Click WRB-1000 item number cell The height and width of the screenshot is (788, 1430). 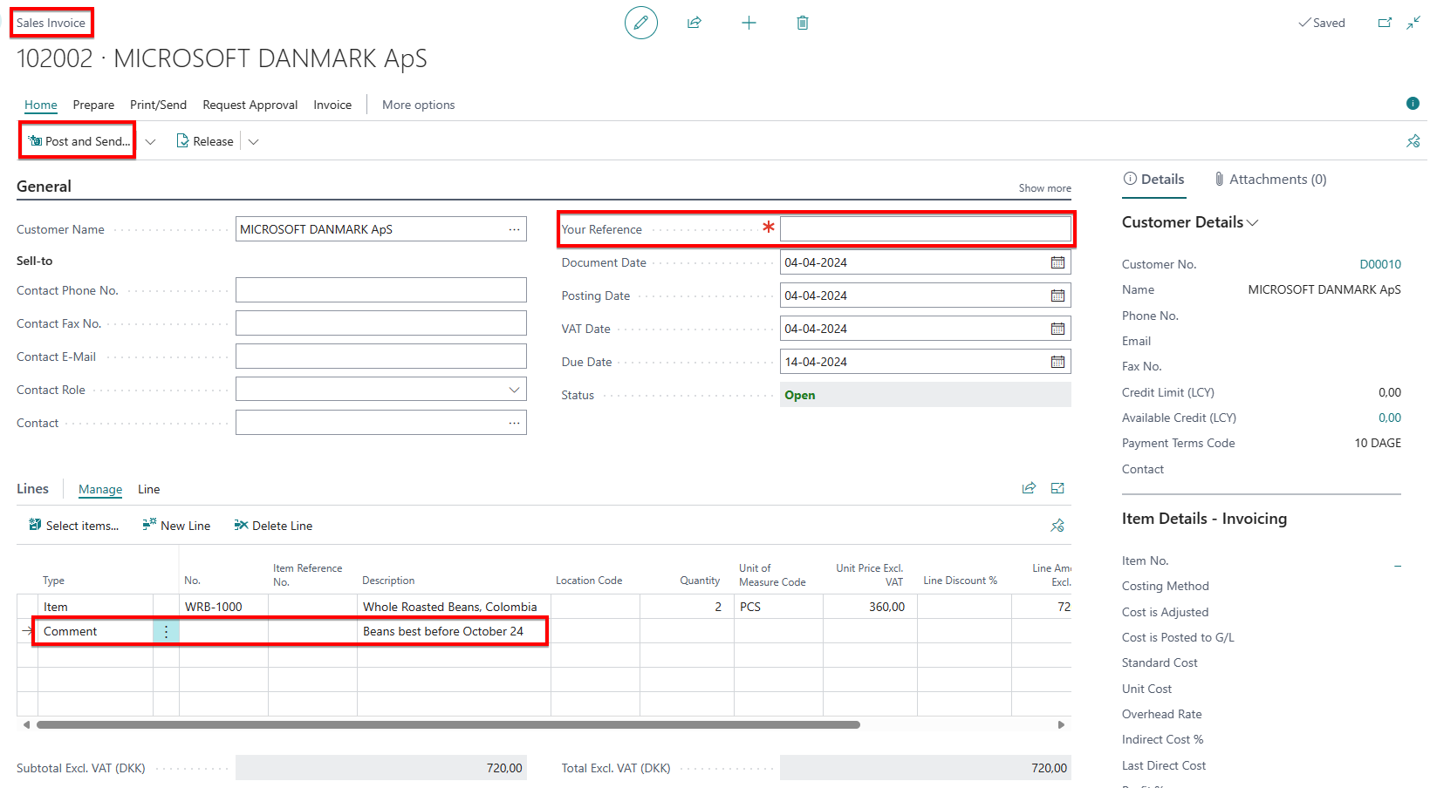pos(223,607)
